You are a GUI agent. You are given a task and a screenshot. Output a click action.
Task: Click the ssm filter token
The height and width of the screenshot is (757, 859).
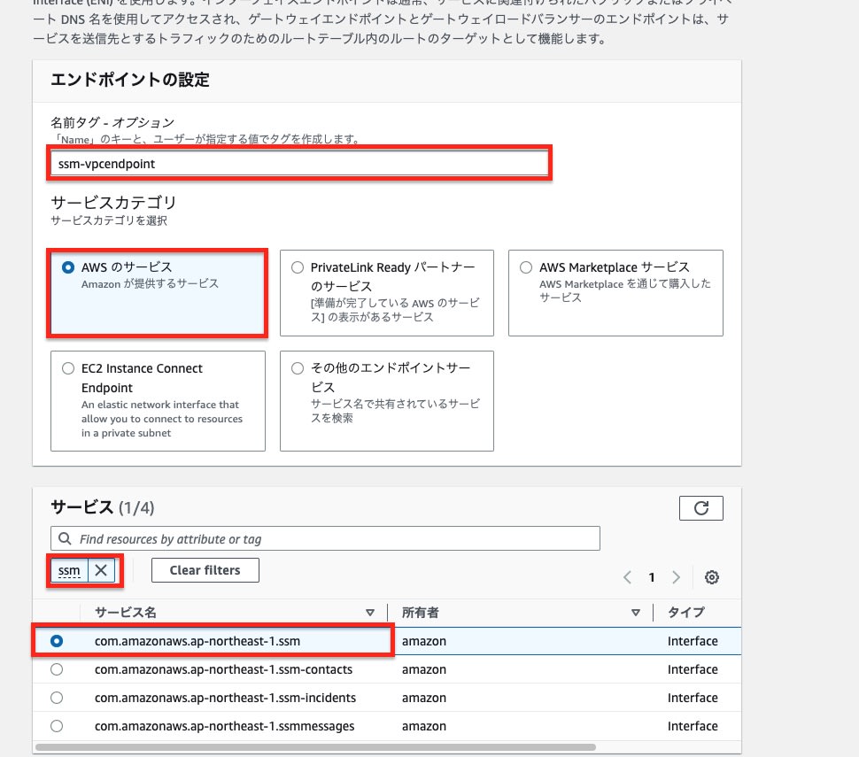69,570
